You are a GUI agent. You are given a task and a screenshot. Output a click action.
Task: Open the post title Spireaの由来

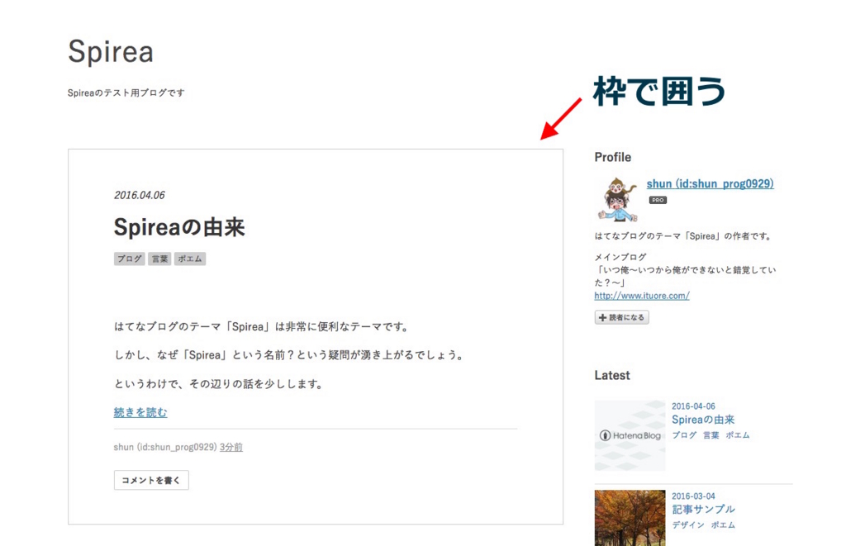tap(179, 227)
